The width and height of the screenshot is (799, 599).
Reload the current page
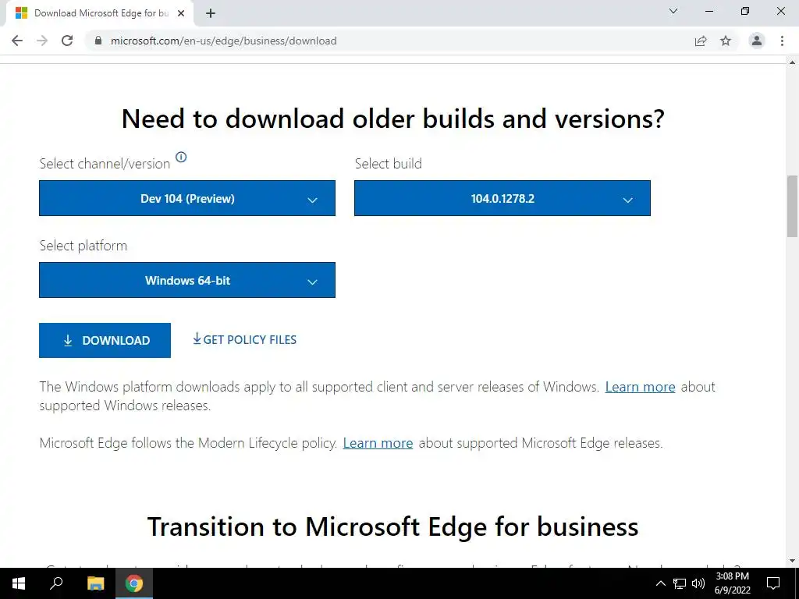[x=67, y=41]
